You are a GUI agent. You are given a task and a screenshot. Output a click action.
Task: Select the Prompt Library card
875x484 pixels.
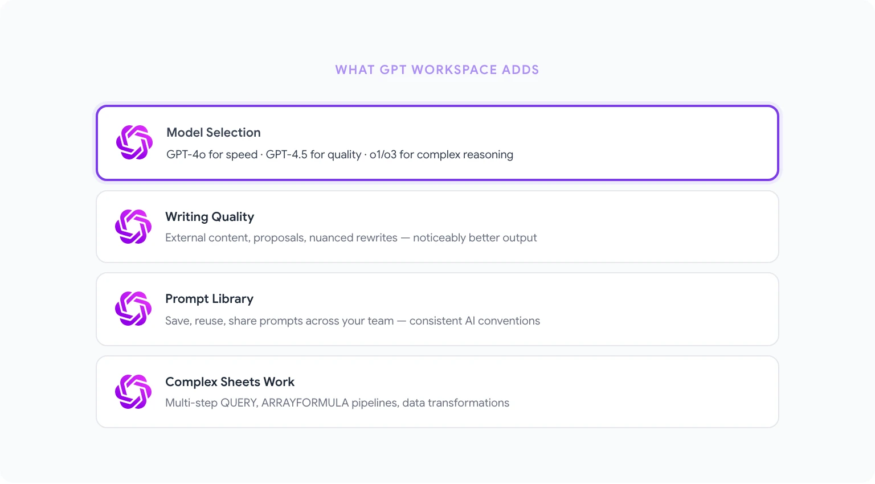pyautogui.click(x=437, y=309)
